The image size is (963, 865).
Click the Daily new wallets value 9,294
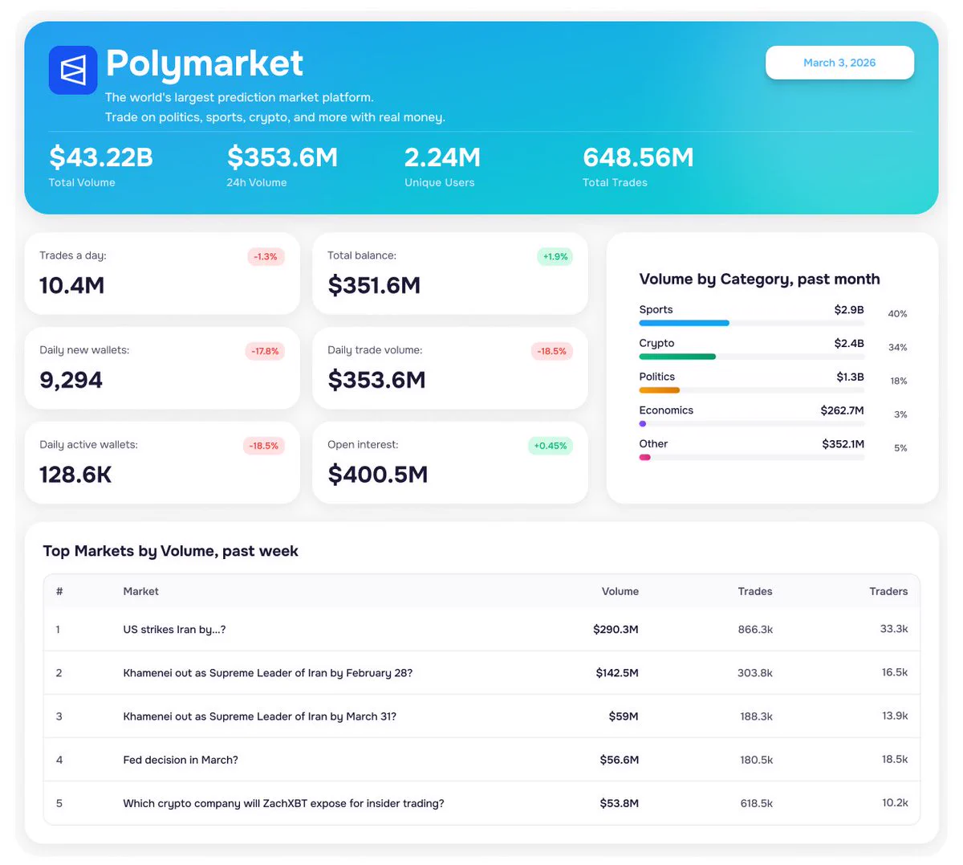pyautogui.click(x=71, y=381)
